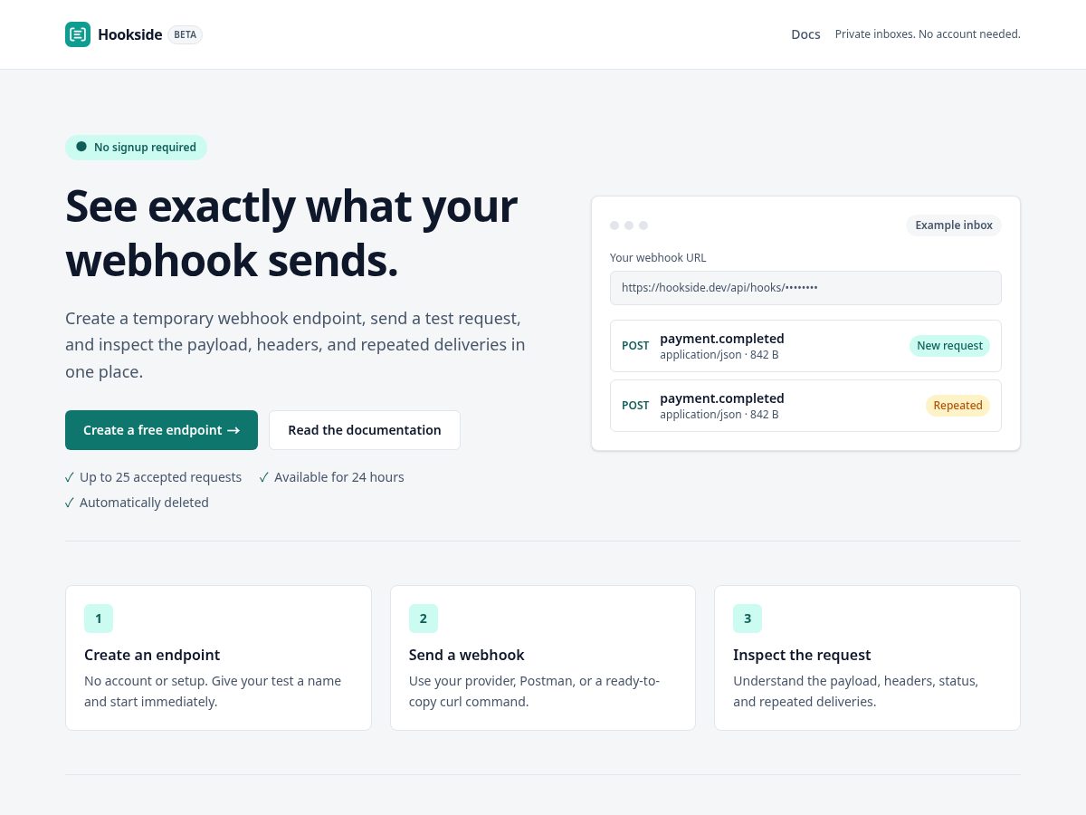
Task: Click the Hookside brand name
Action: coord(130,34)
